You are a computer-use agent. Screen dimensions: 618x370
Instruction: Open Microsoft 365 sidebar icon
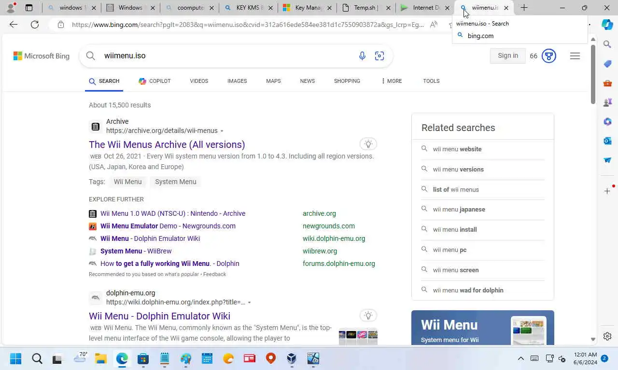pyautogui.click(x=607, y=121)
